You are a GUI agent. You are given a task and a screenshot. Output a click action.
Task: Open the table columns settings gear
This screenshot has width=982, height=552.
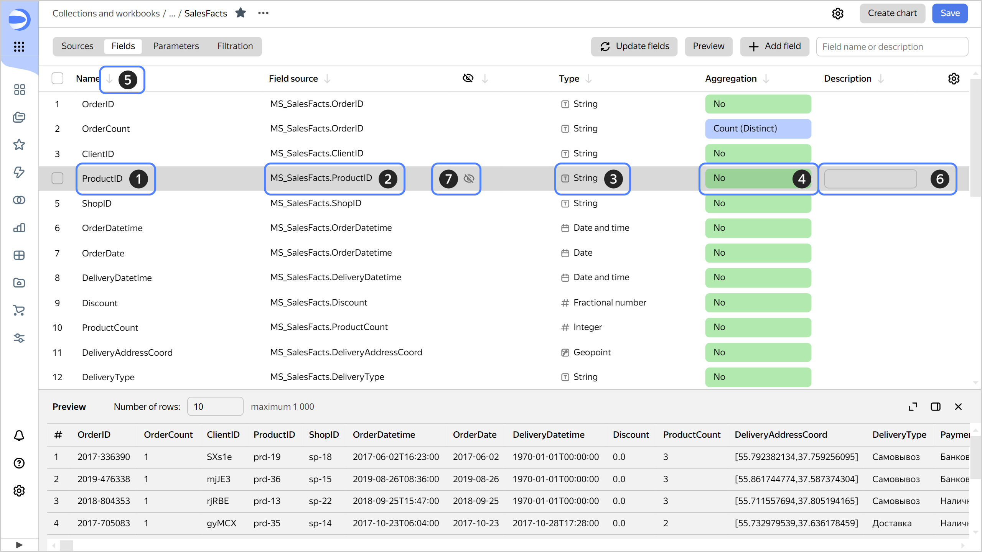click(954, 79)
